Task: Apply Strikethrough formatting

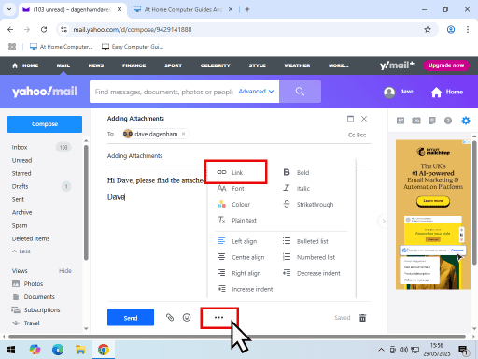Action: coord(308,204)
